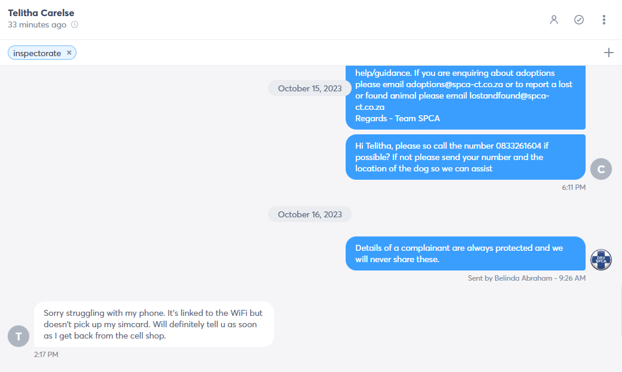Click the SPCA logo avatar
The image size is (622, 372).
[601, 260]
